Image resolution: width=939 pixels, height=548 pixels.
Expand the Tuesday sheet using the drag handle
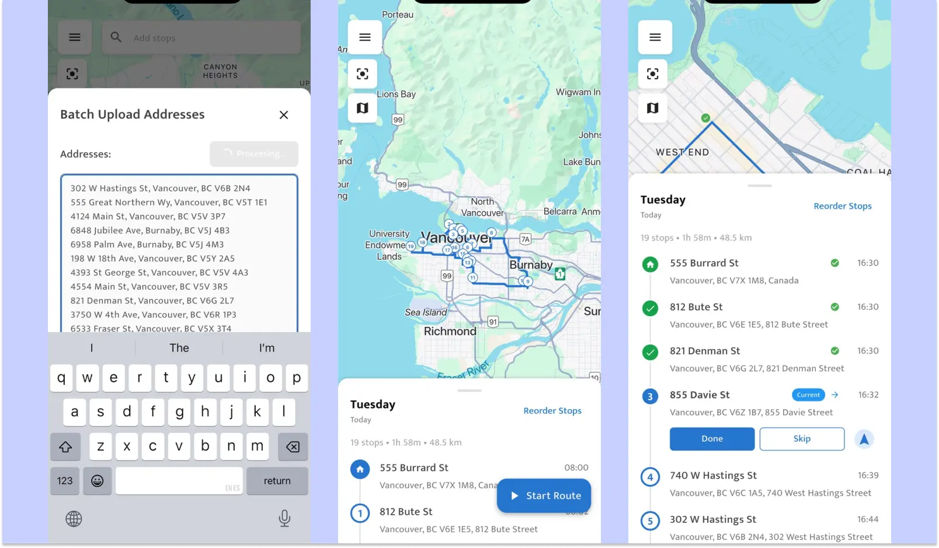[x=760, y=186]
